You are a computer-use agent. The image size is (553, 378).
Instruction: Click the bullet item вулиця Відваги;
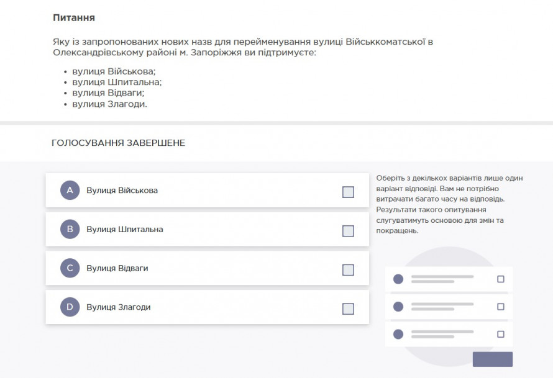click(x=108, y=92)
